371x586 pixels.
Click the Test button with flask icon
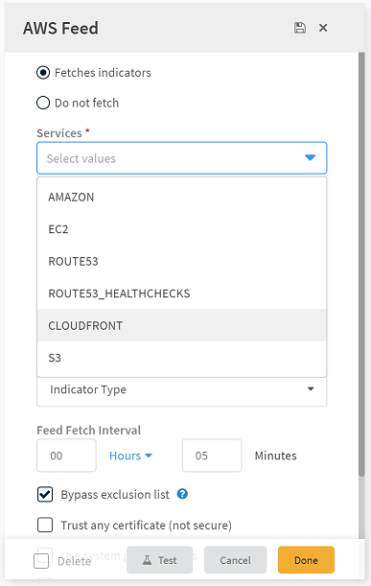point(159,560)
